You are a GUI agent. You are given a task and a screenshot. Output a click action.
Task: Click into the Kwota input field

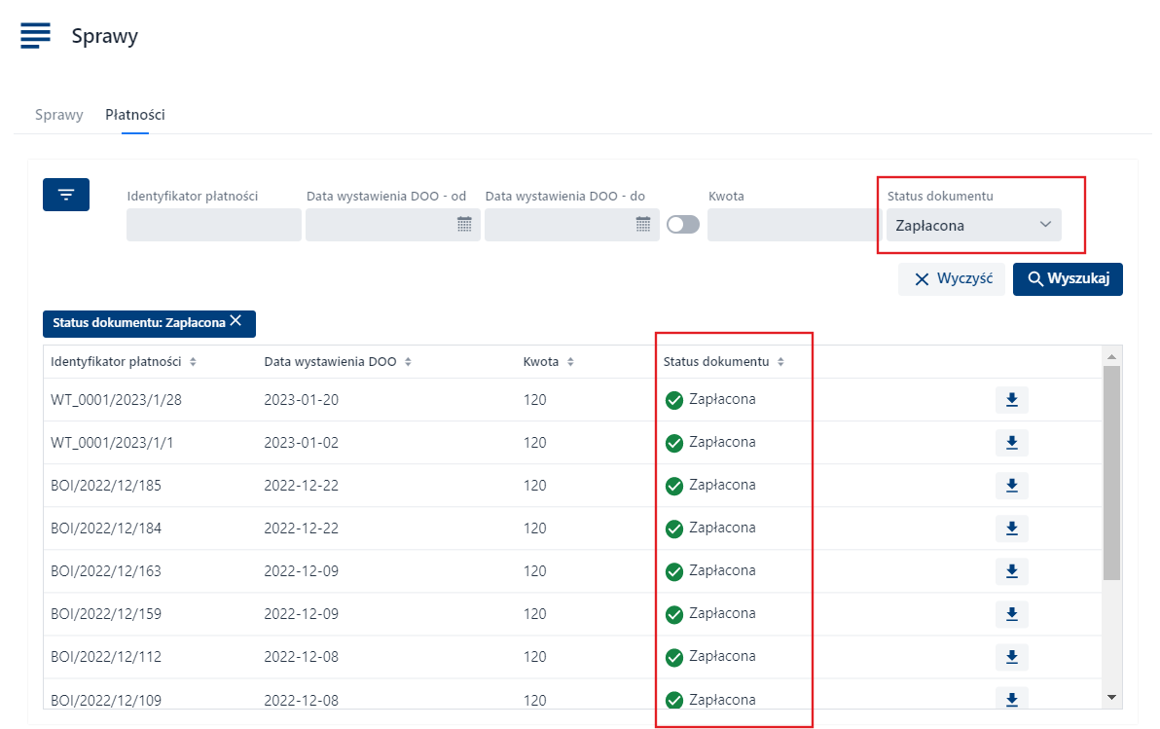pyautogui.click(x=792, y=225)
